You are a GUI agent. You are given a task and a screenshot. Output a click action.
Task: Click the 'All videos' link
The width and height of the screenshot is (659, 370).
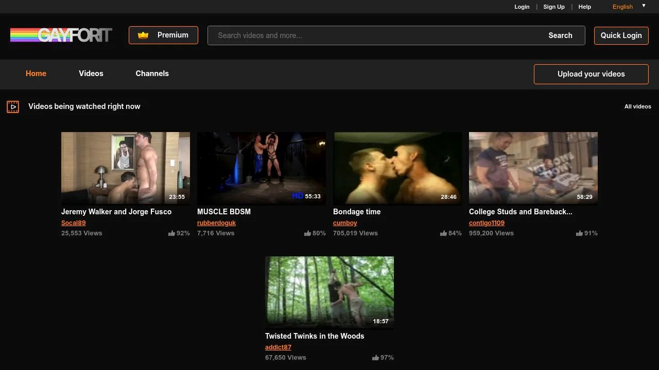pyautogui.click(x=637, y=106)
